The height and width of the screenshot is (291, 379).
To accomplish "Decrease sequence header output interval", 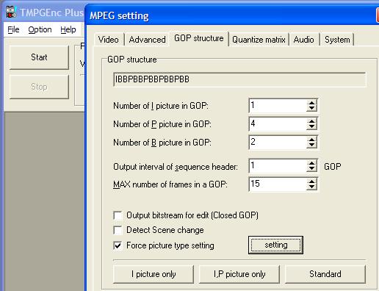I will (311, 169).
